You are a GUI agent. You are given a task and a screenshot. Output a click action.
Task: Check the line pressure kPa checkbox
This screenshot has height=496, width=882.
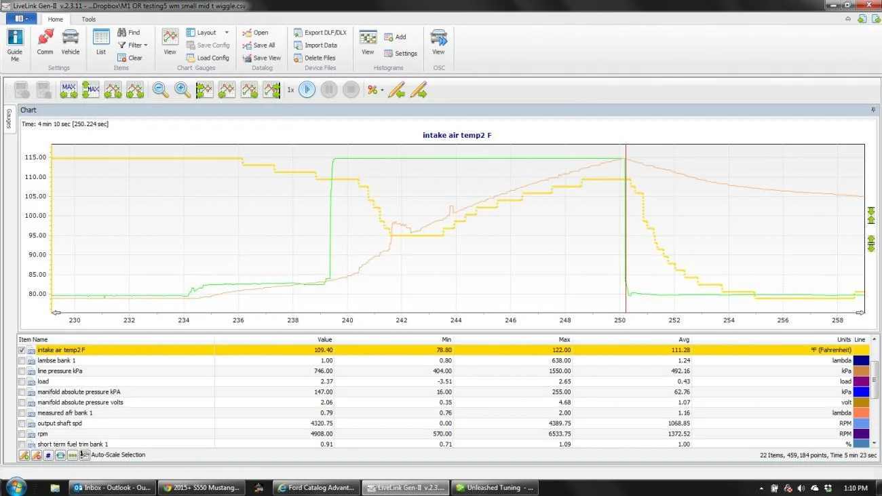22,371
